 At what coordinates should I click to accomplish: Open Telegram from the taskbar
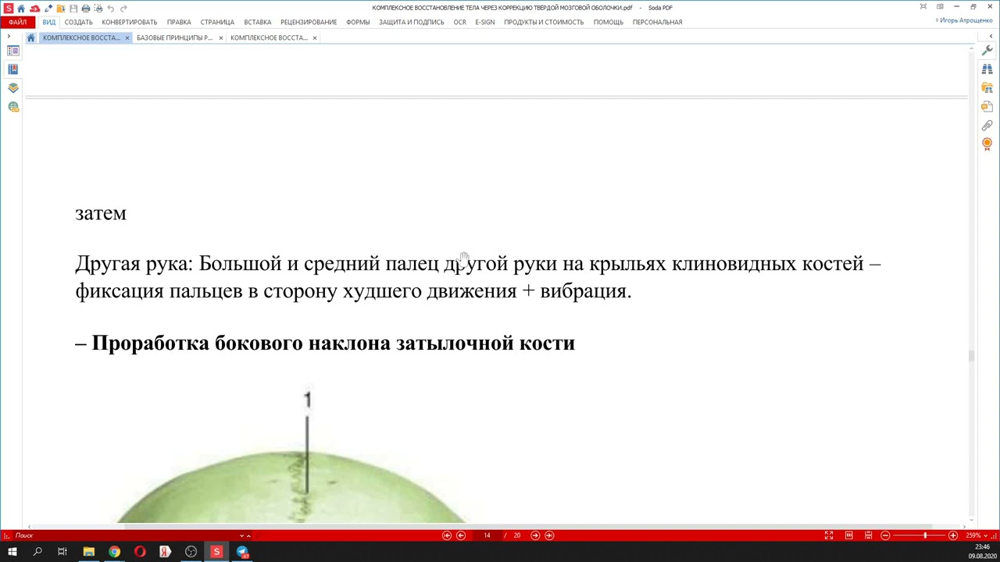click(242, 552)
